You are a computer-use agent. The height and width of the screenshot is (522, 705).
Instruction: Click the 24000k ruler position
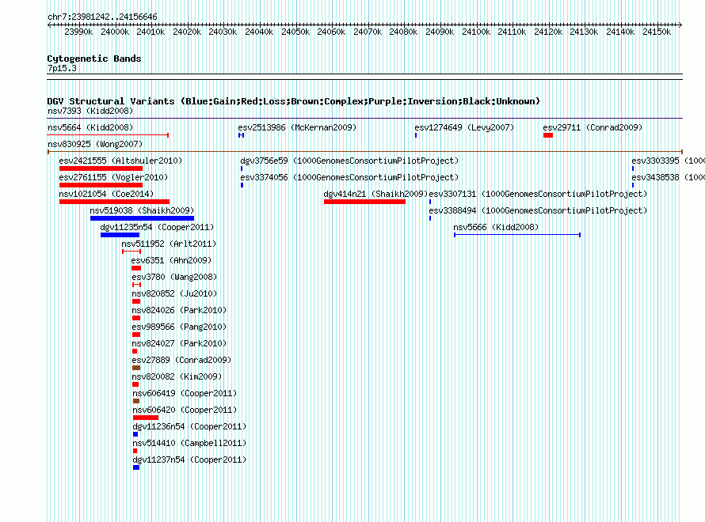115,32
